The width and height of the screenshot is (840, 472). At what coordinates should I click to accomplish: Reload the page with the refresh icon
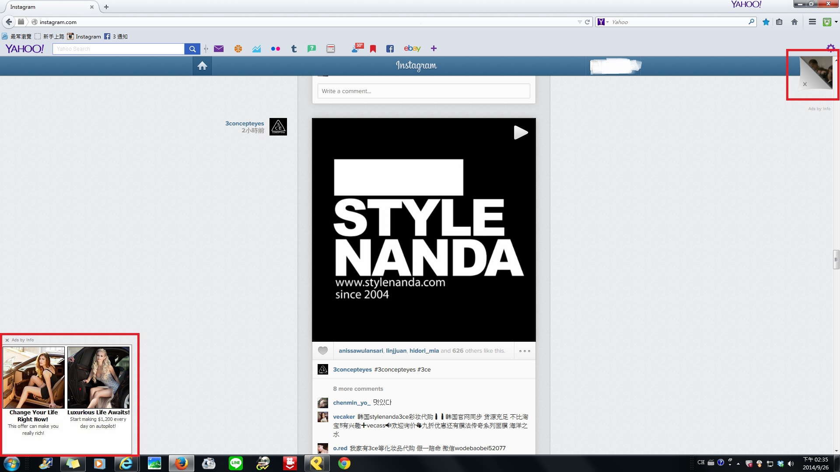click(x=587, y=22)
